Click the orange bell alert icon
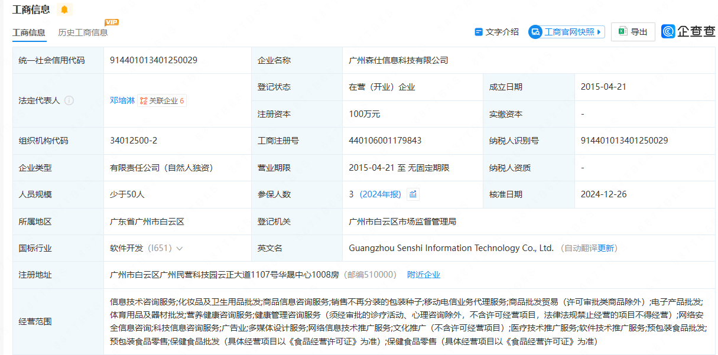This screenshot has width=718, height=355. tap(64, 9)
